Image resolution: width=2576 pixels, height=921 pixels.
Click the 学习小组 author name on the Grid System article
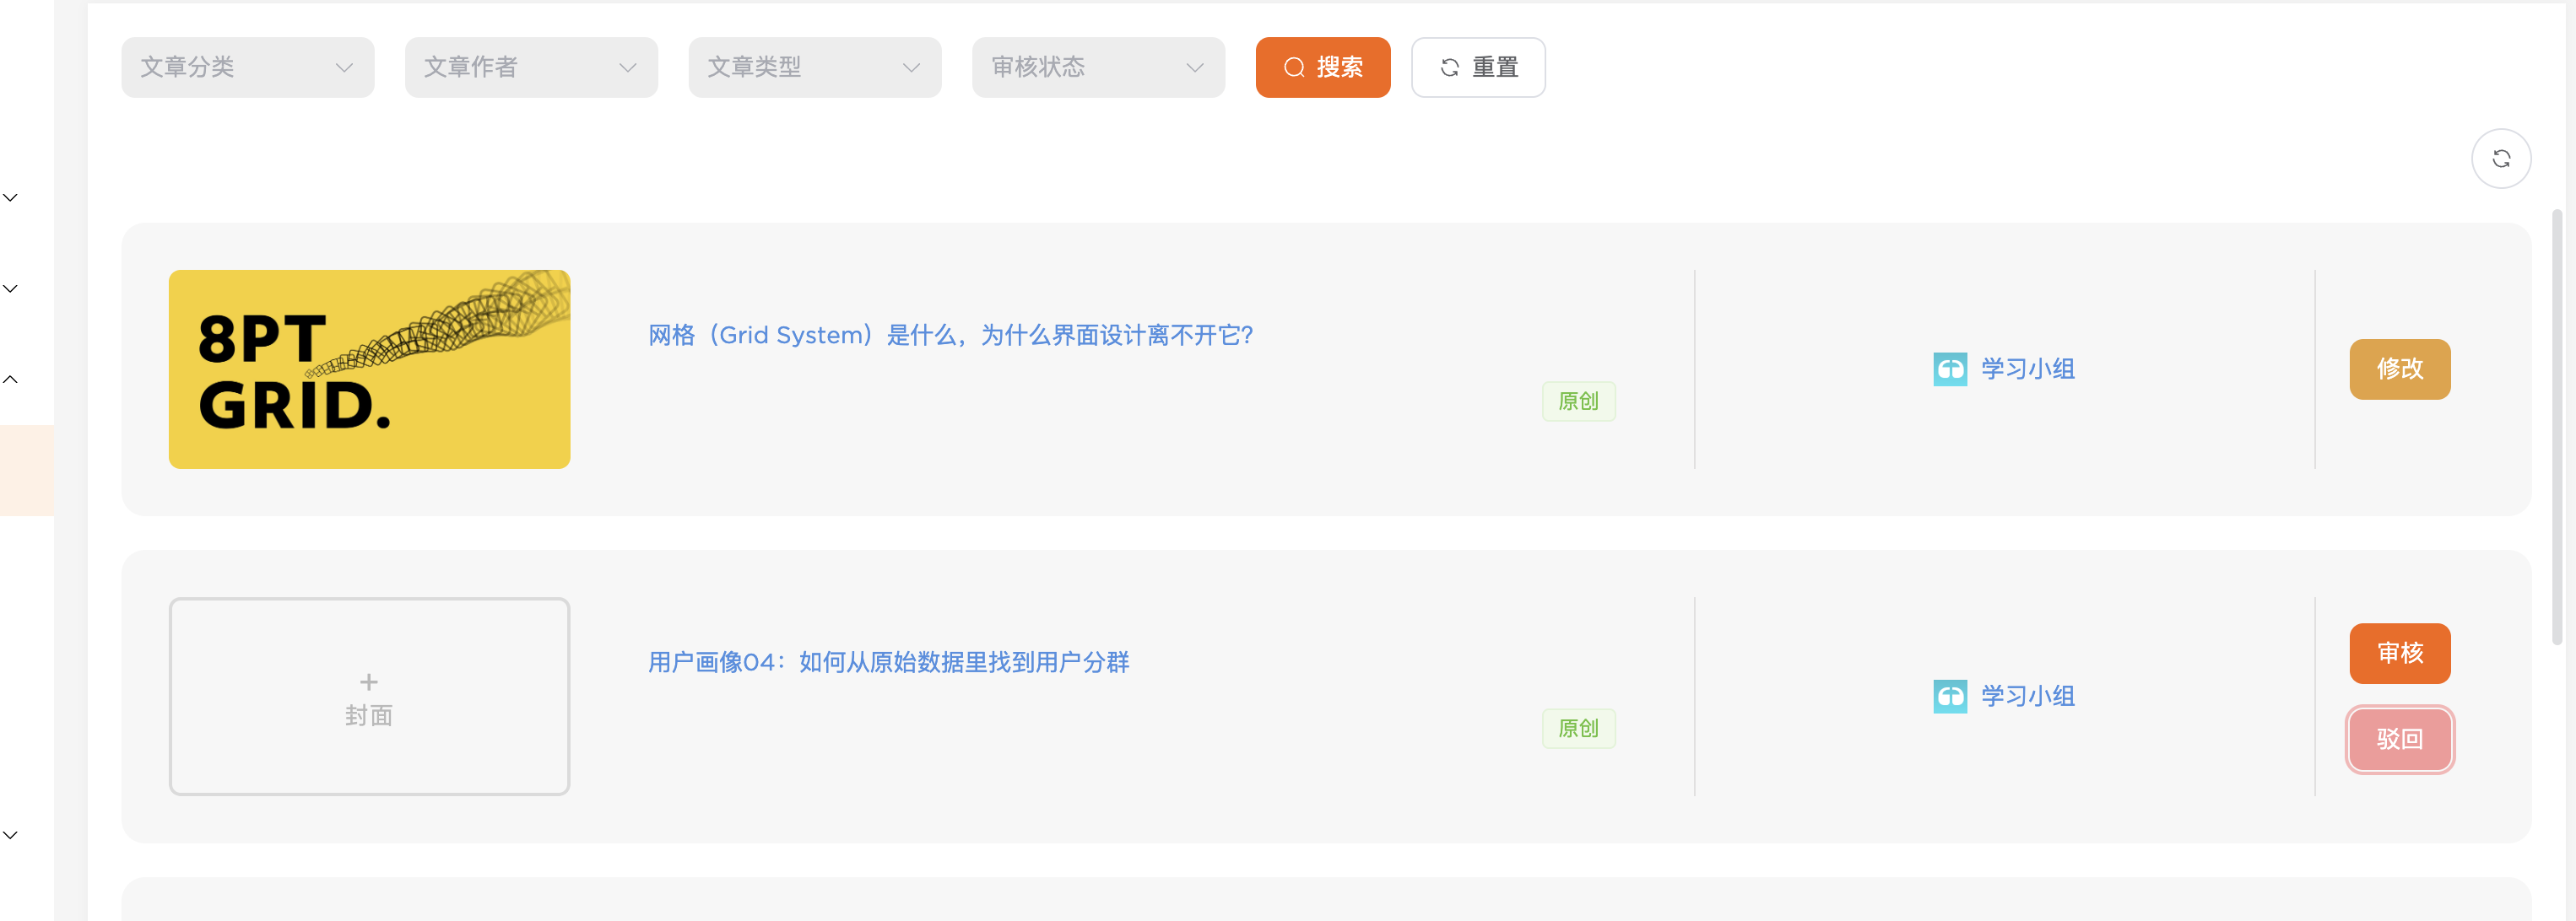[2027, 369]
